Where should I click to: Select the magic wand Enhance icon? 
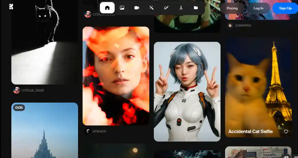click(151, 8)
